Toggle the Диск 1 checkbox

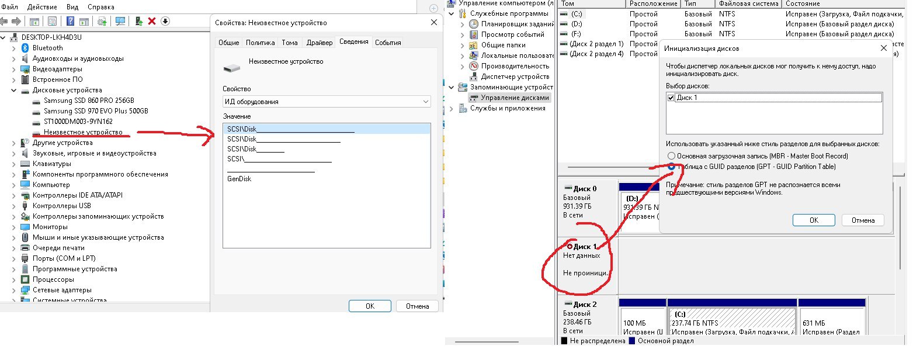pos(671,98)
